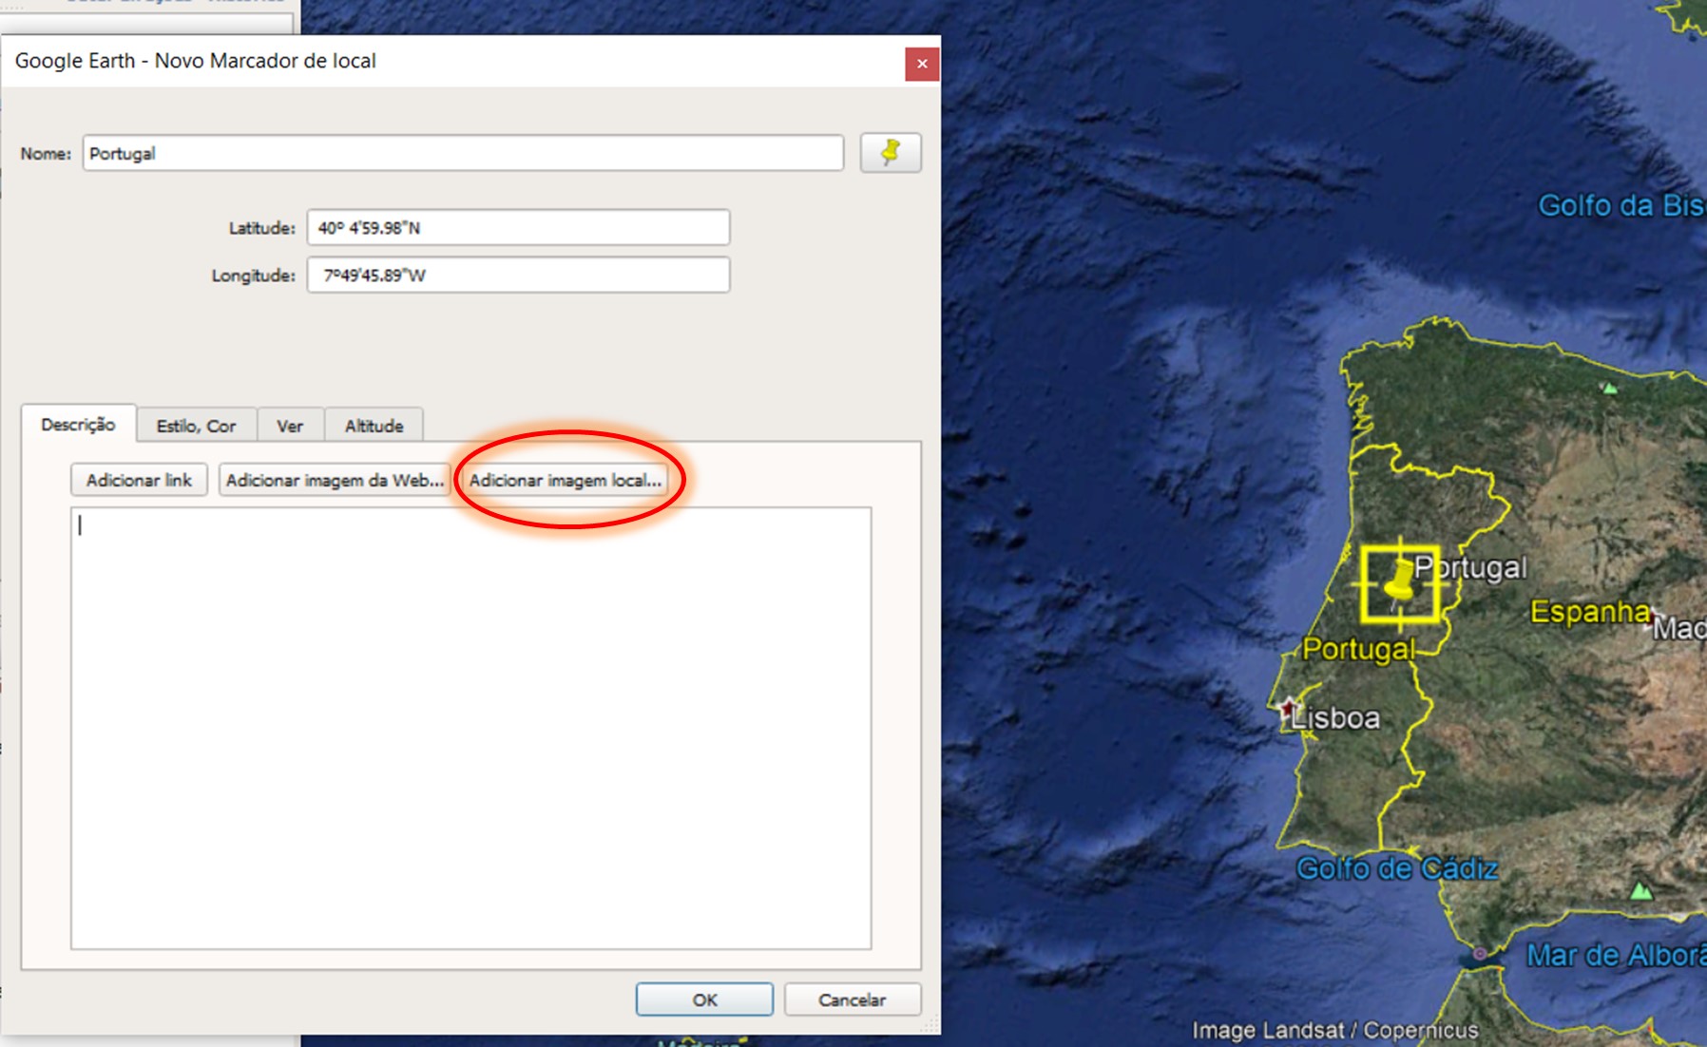Select the Ver tab

coord(290,426)
